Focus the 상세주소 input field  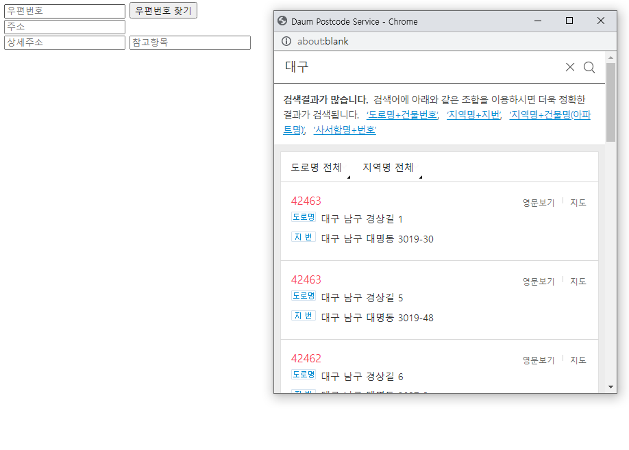(64, 42)
